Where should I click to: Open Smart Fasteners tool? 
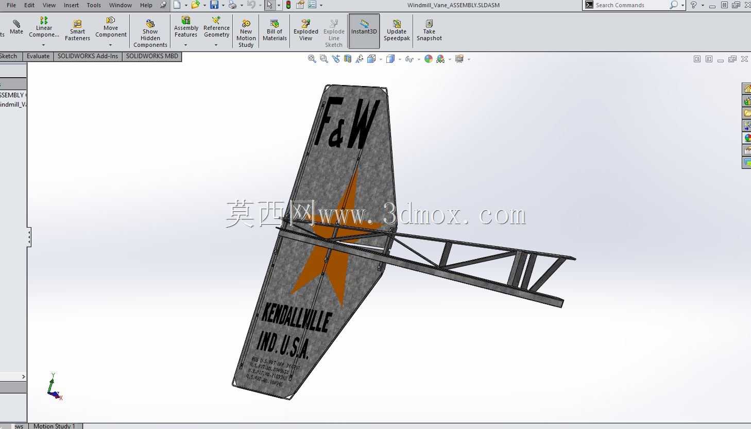click(x=77, y=31)
